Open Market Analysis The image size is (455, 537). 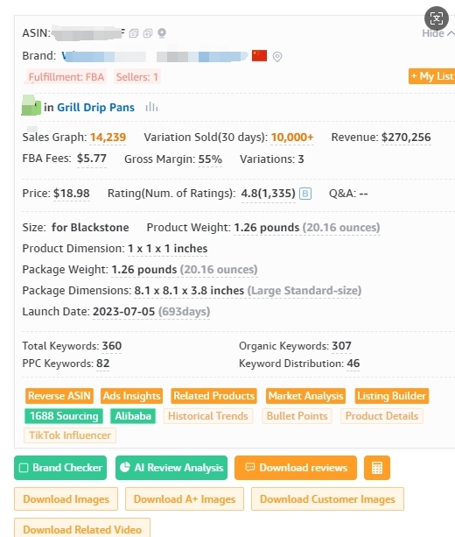(306, 396)
